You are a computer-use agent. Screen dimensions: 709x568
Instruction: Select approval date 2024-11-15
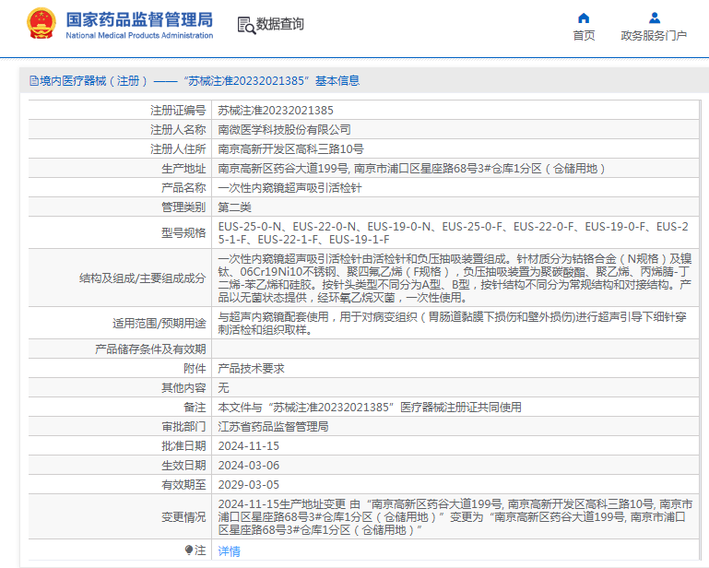(249, 446)
